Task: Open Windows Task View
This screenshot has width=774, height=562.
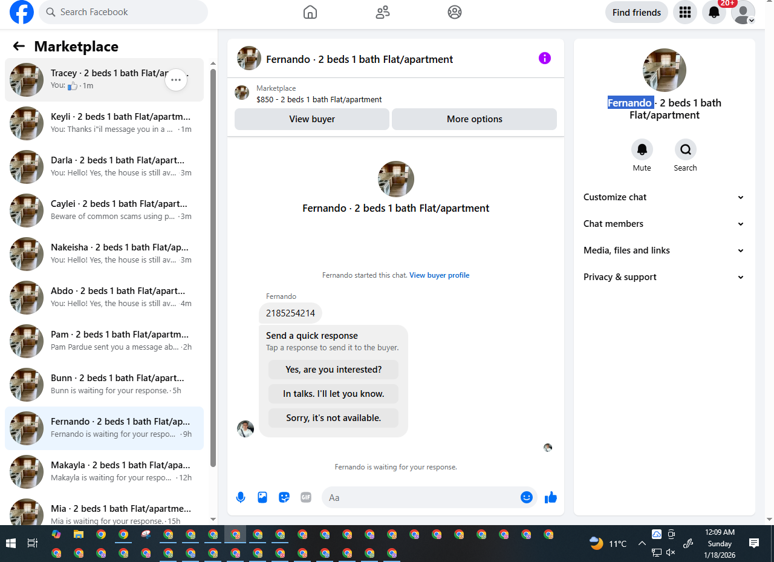Action: [x=33, y=543]
